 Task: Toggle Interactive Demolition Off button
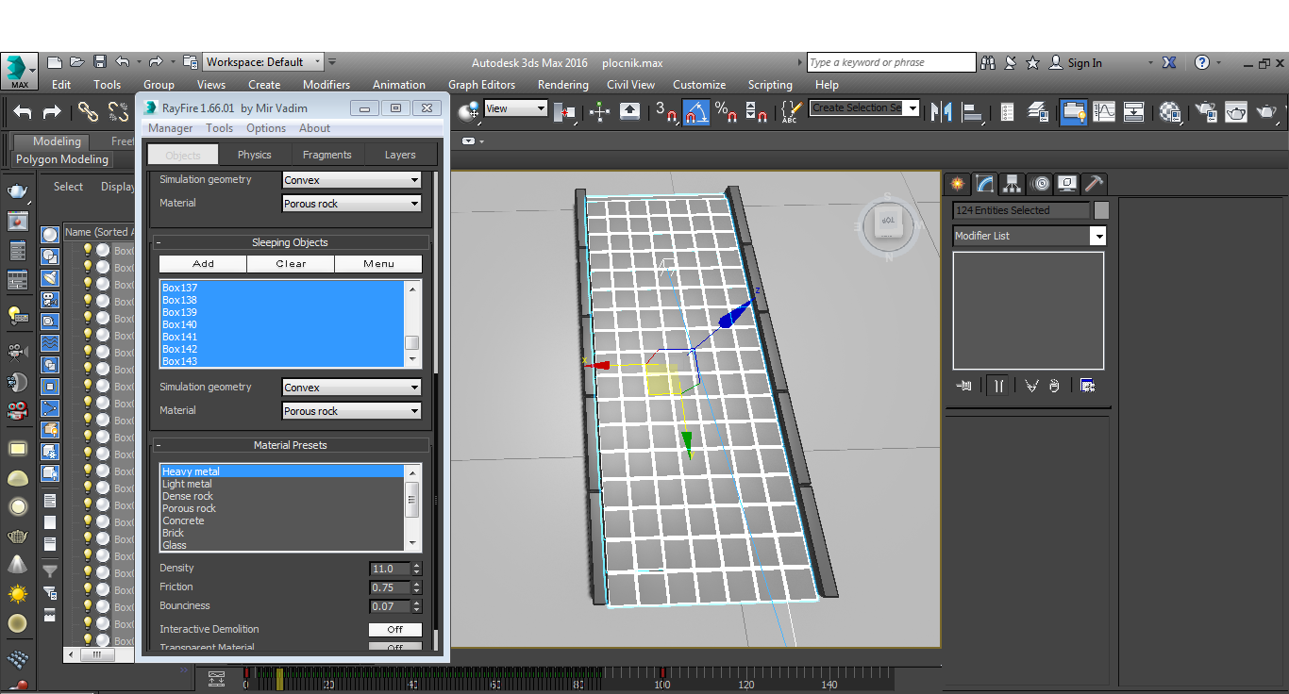point(394,629)
